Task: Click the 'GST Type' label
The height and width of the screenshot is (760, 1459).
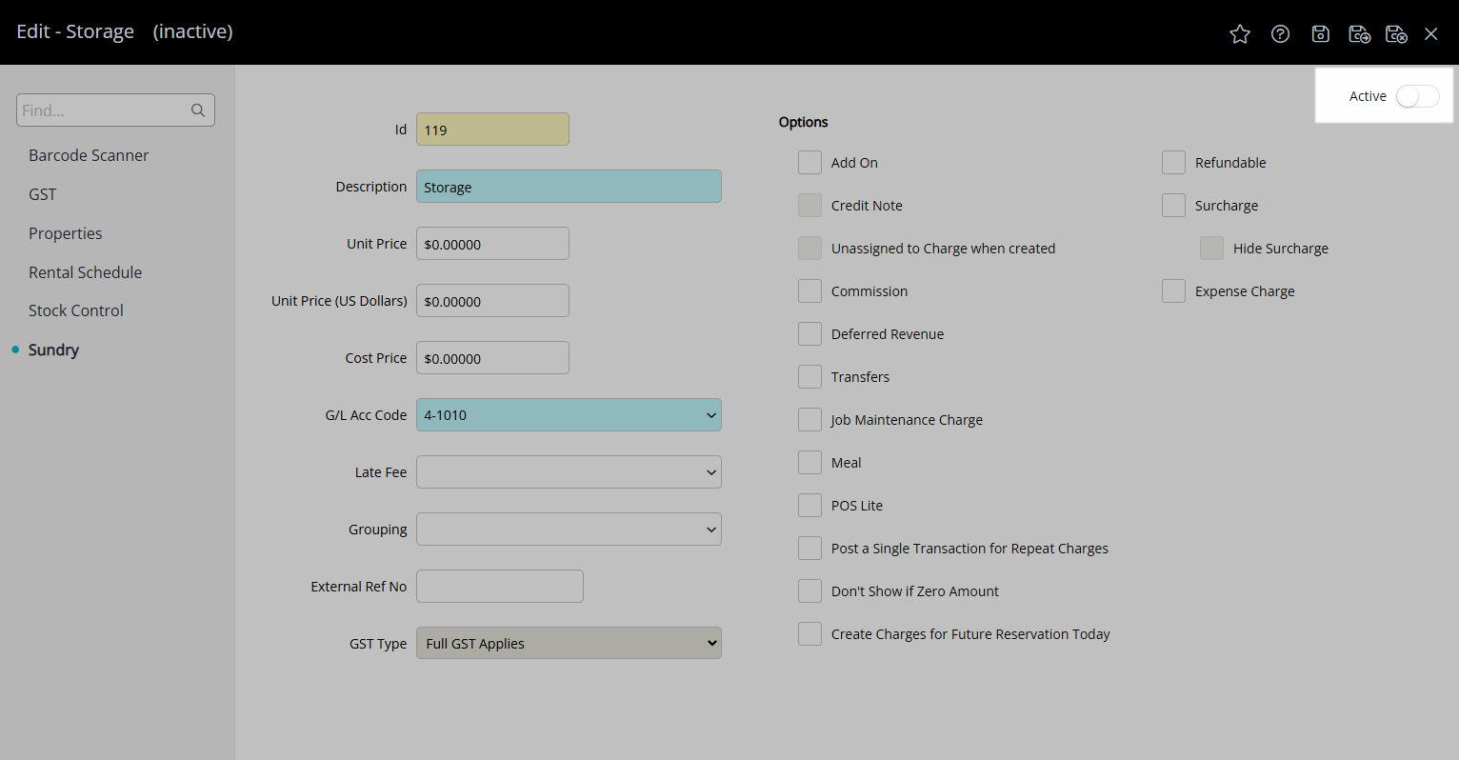Action: coord(378,644)
